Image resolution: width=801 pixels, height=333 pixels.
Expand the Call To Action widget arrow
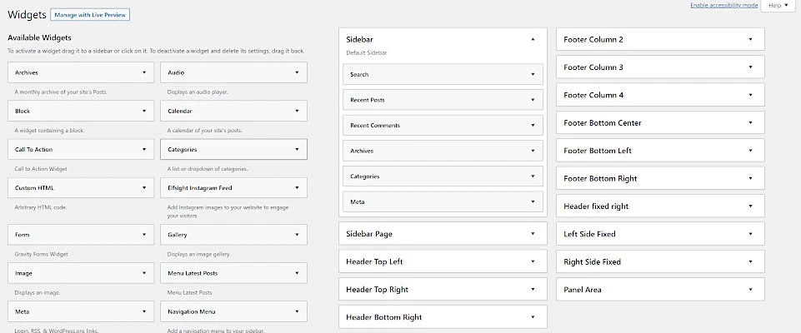coord(144,149)
